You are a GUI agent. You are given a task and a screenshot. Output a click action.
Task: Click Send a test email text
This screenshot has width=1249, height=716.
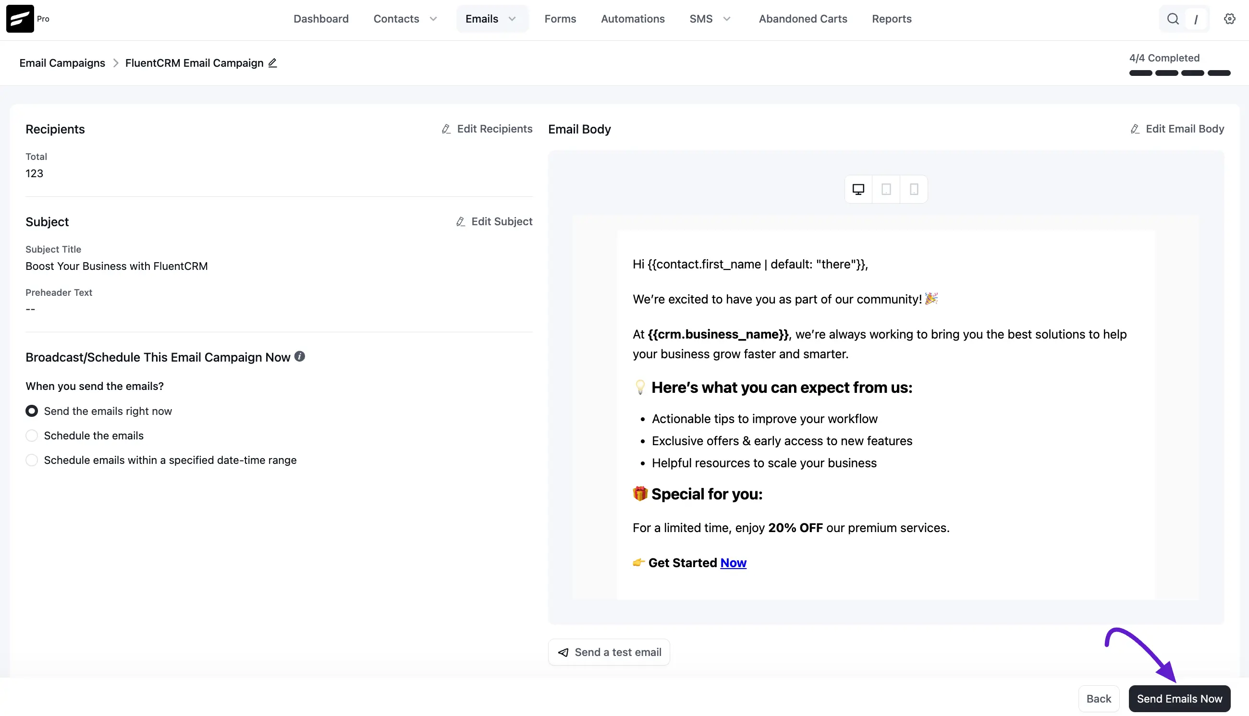(x=618, y=653)
